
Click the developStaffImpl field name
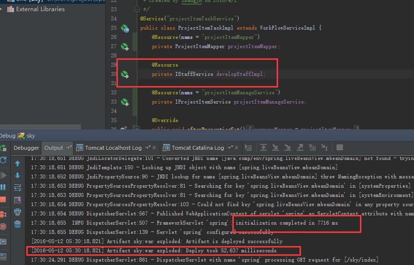click(x=240, y=74)
